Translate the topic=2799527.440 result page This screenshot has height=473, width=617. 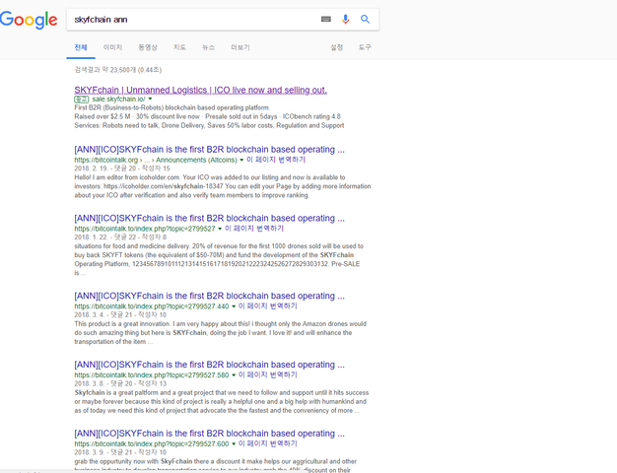(x=267, y=305)
